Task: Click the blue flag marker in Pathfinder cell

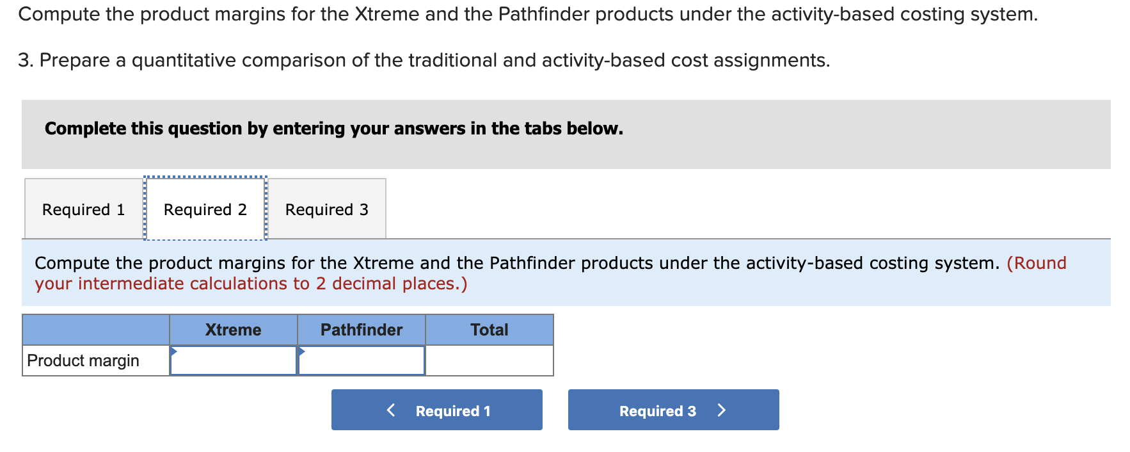Action: tap(301, 351)
